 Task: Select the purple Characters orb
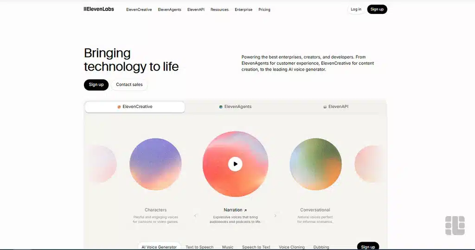(155, 164)
